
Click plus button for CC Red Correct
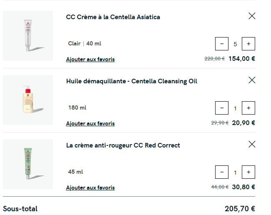(x=248, y=172)
